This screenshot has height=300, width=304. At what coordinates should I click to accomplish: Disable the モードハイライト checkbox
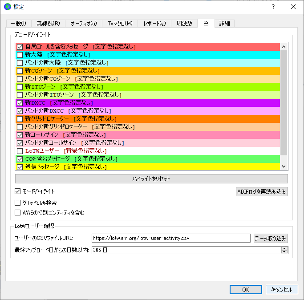18,191
